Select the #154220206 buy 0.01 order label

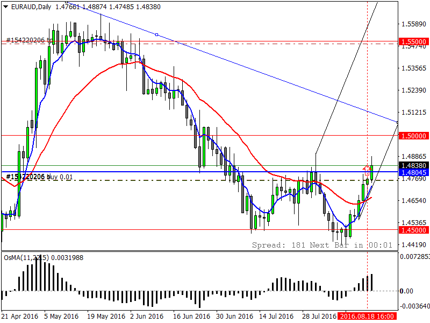[x=39, y=177]
